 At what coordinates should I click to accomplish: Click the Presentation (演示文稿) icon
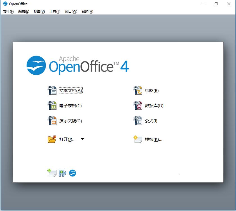pos(52,121)
